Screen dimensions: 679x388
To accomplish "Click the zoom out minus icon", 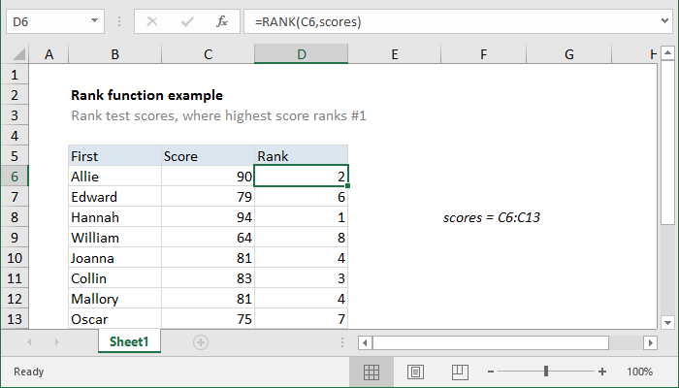I will (x=491, y=372).
